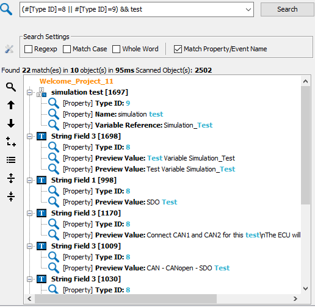
Task: Click the black magnifier search icon in sidebar
Action: (x=11, y=87)
